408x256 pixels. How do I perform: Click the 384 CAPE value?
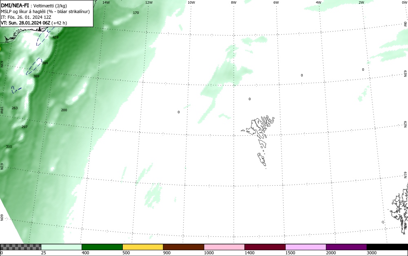[45, 63]
